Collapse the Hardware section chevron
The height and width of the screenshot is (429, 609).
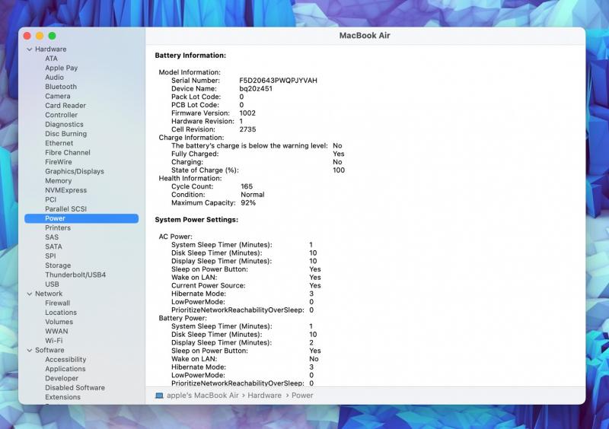pos(30,49)
